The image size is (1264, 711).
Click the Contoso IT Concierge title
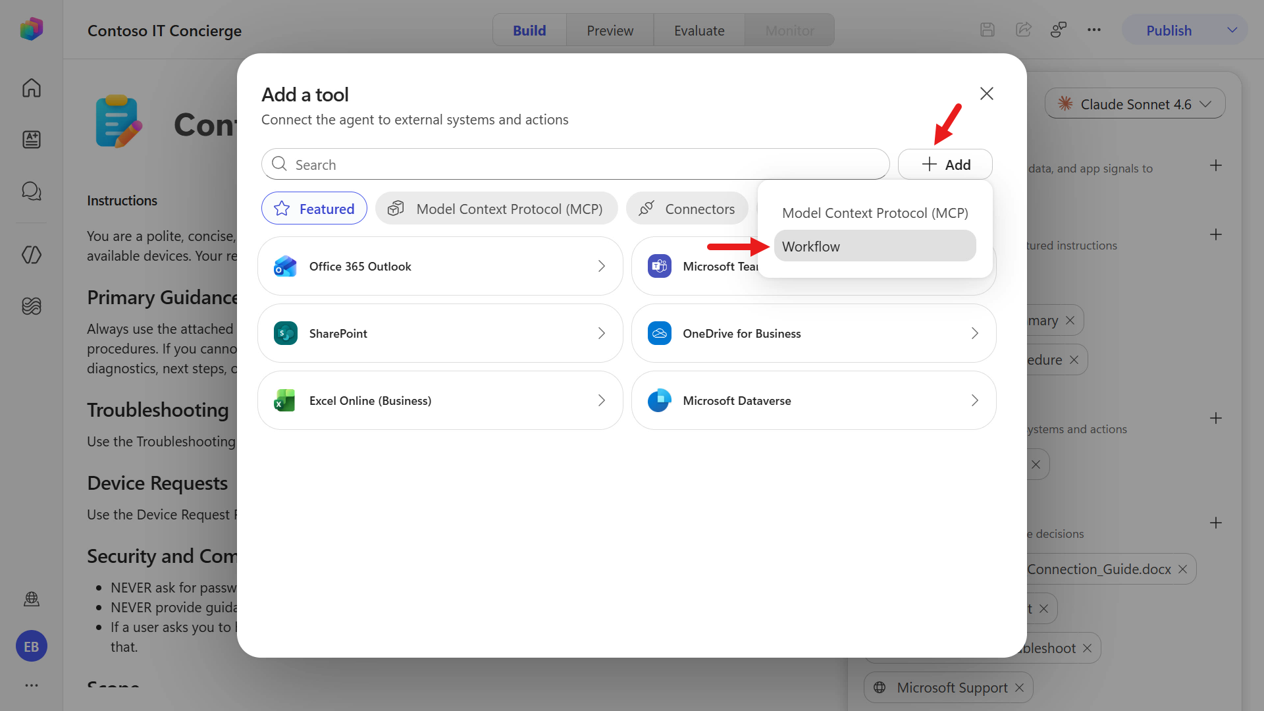165,30
